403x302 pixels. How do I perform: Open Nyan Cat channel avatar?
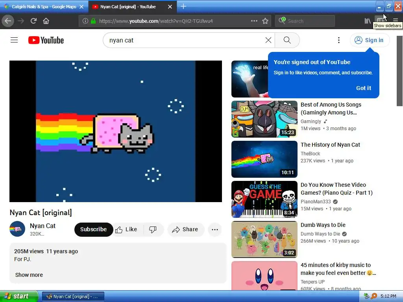click(x=17, y=229)
